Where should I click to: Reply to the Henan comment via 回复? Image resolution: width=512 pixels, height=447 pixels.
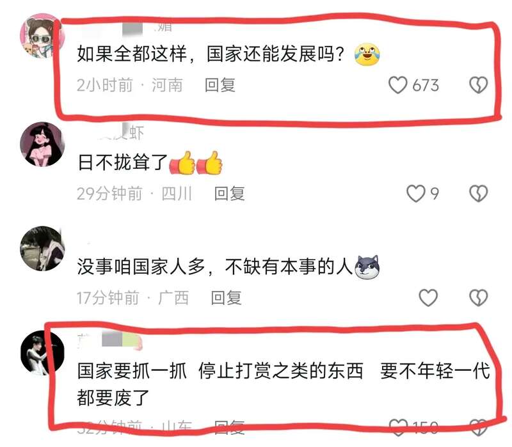pyautogui.click(x=220, y=85)
